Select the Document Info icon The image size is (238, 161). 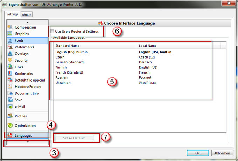coord(10,93)
